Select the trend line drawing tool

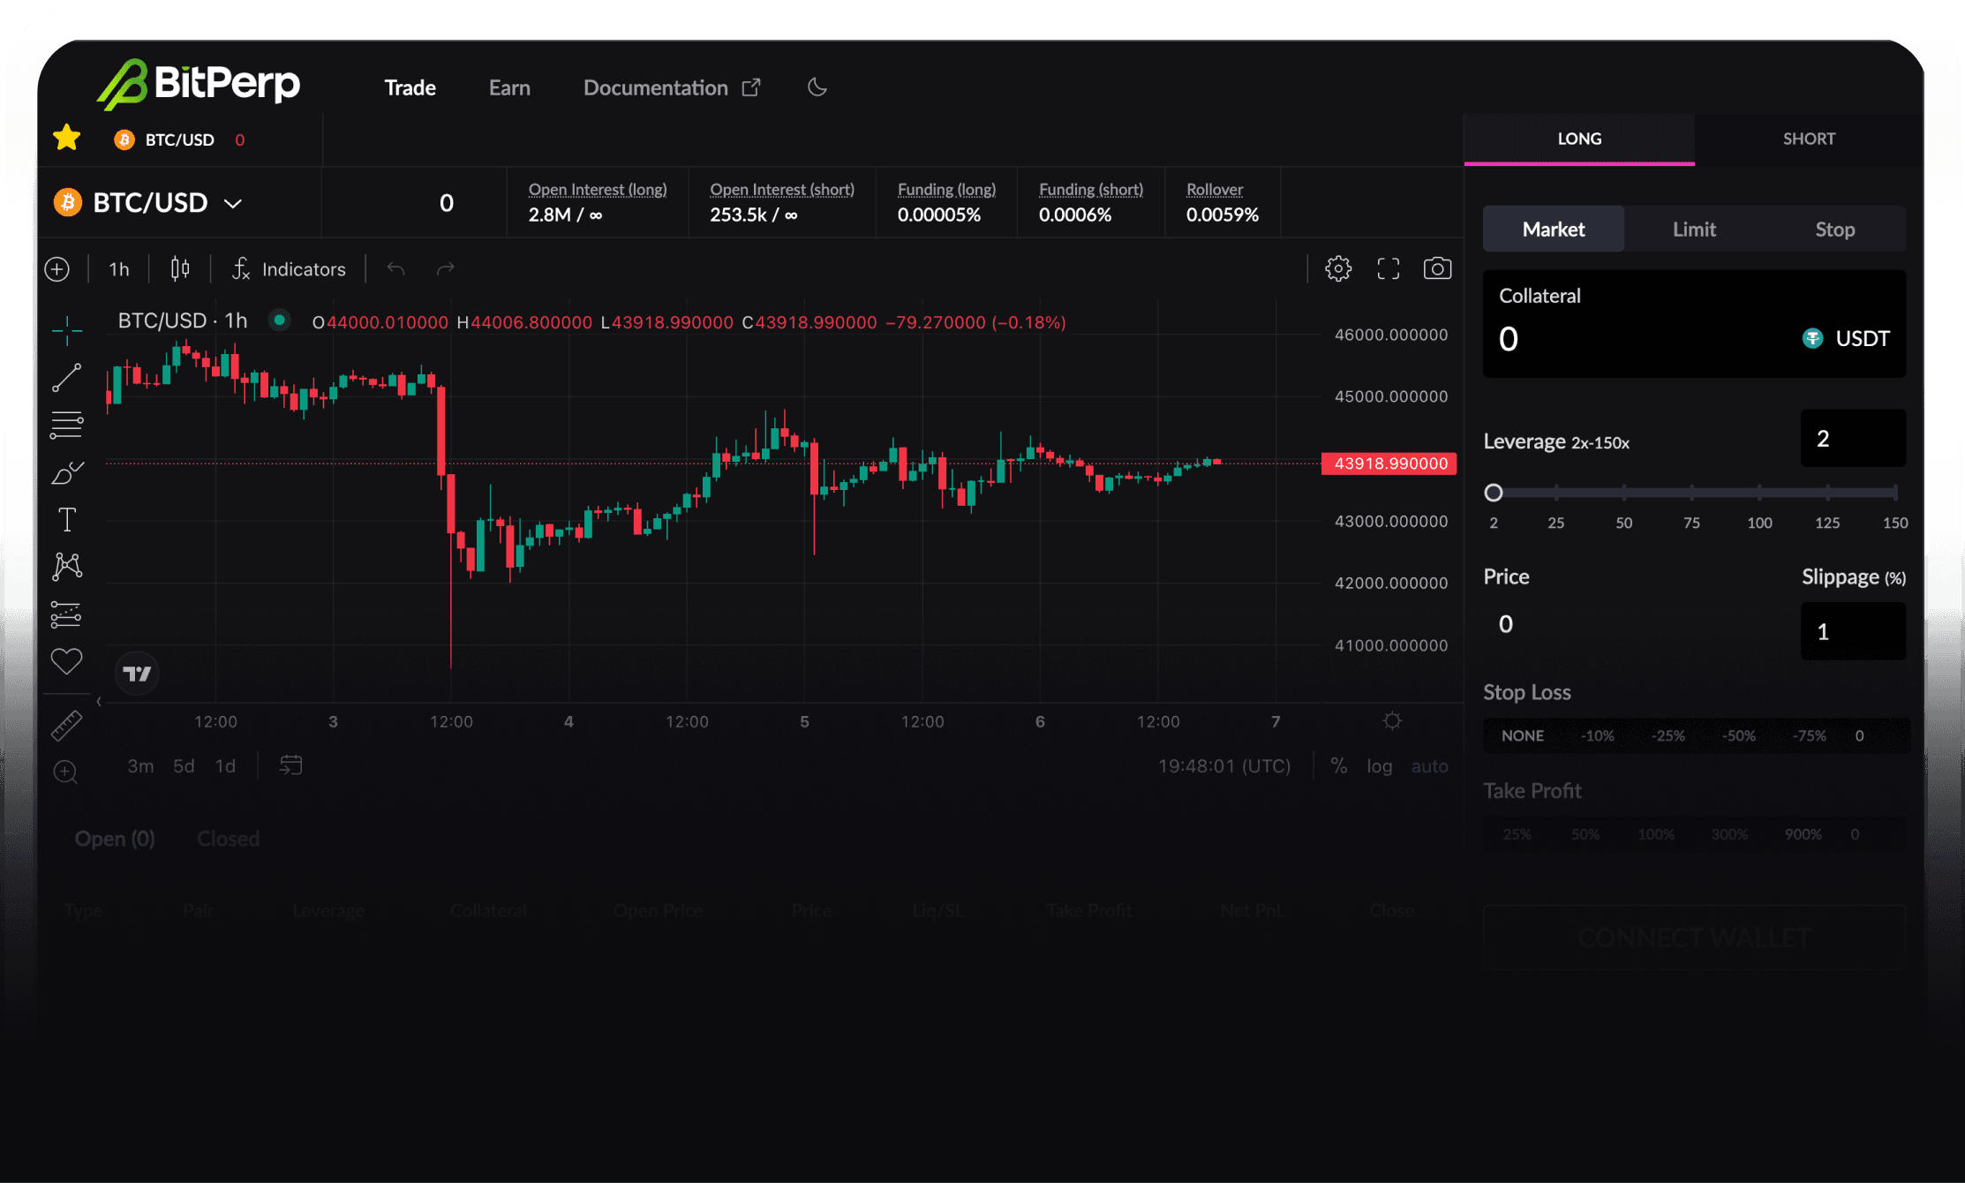[67, 378]
